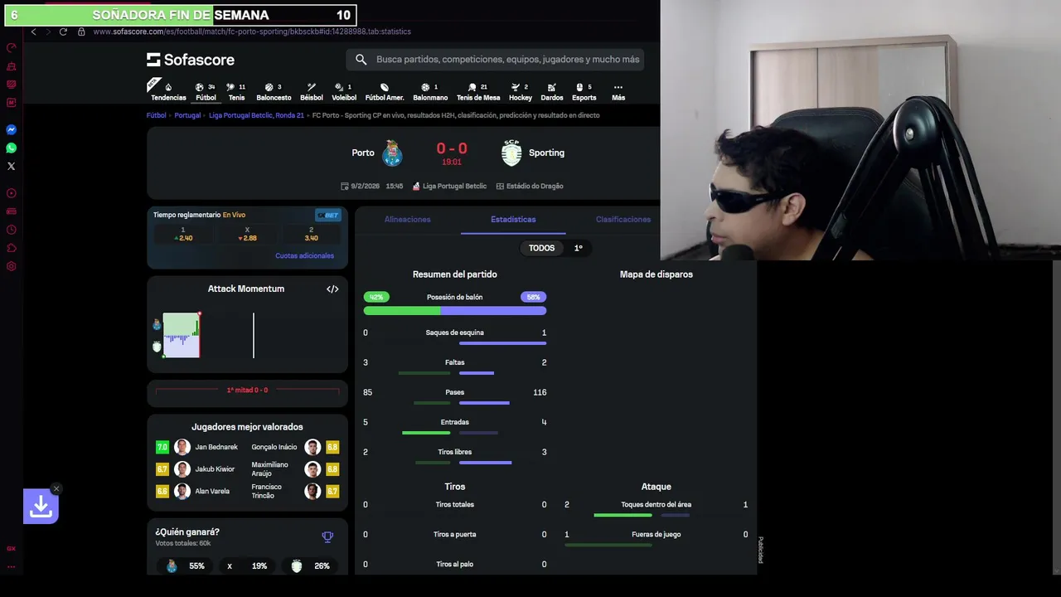Switch to the Estadísticas tab
The width and height of the screenshot is (1061, 597).
point(513,220)
